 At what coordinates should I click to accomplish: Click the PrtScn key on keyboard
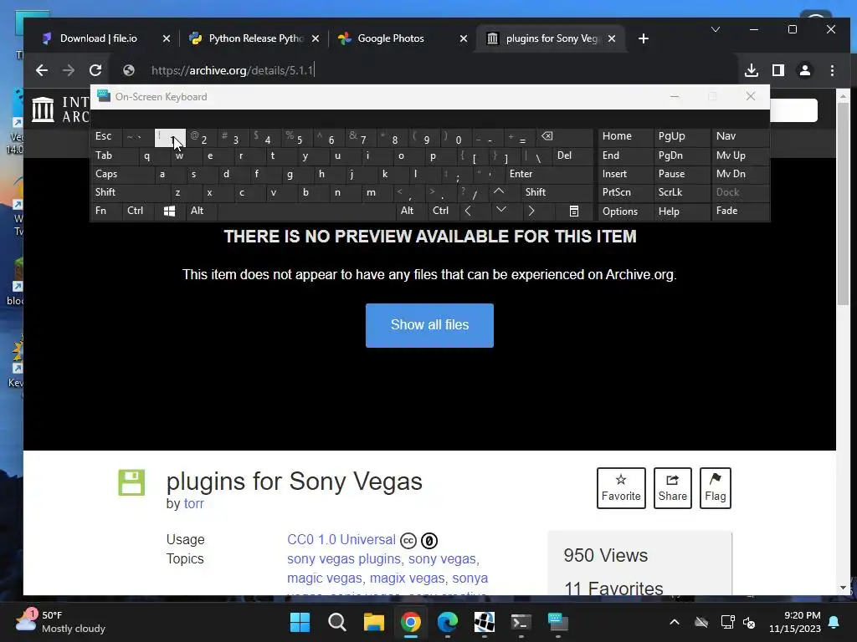625,192
